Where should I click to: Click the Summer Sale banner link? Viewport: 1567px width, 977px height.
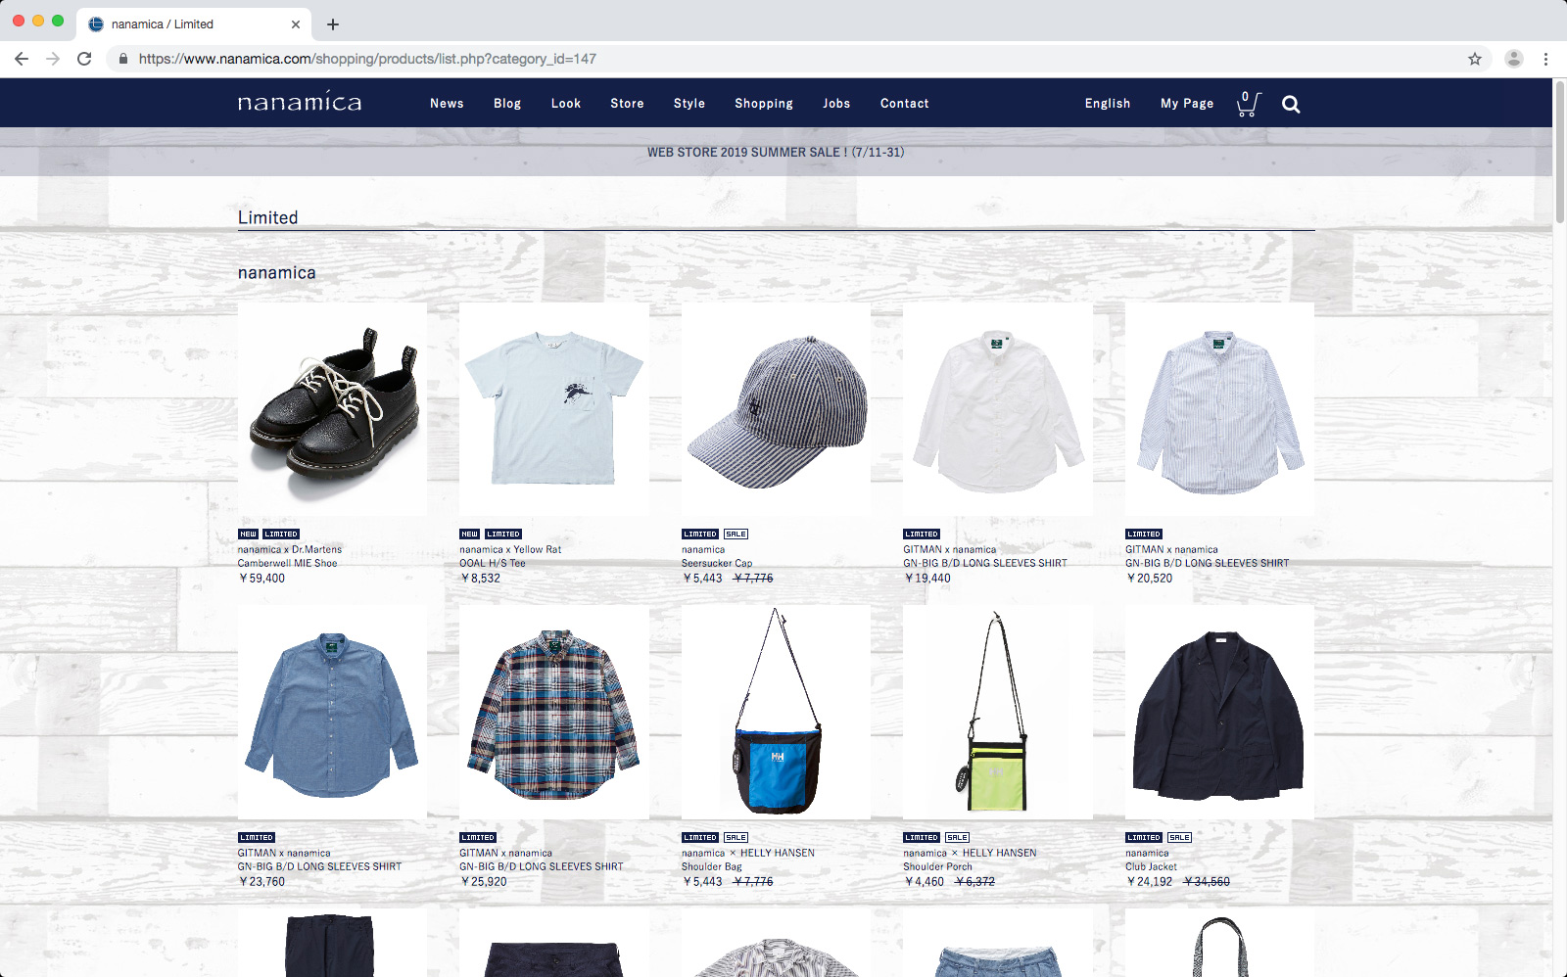click(x=776, y=153)
